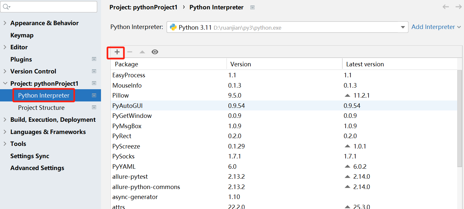
Task: Toggle the show early releases eye icon
Action: (x=155, y=52)
